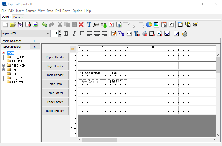Open border settings dotted square icon
Viewport: 222px width, 146px height.
(152, 33)
